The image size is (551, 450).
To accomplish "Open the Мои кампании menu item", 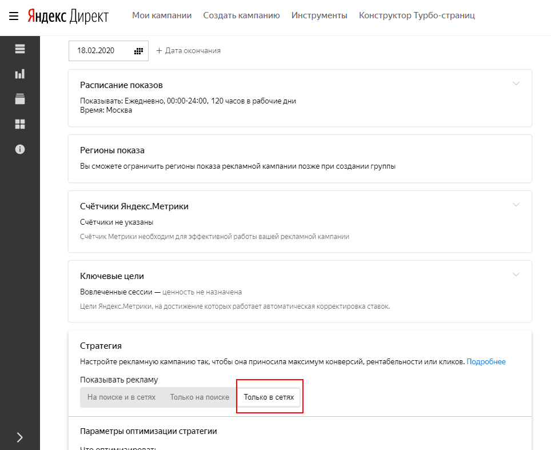I will tap(162, 15).
